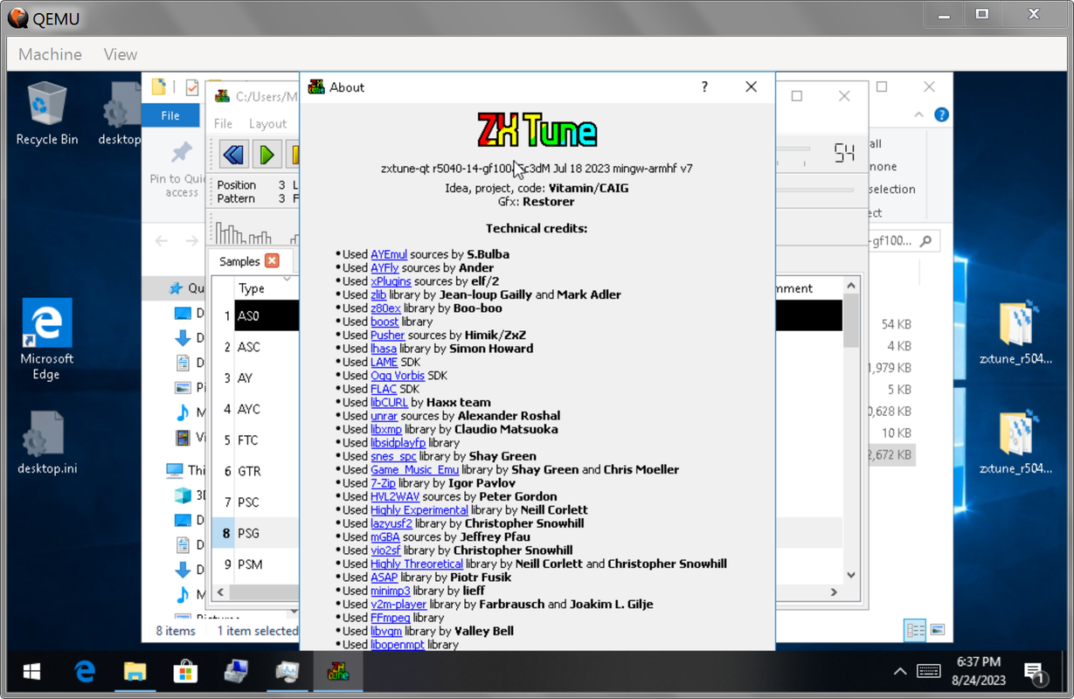Click the help question mark in About dialog
Screen dimensions: 1074x699
(704, 87)
